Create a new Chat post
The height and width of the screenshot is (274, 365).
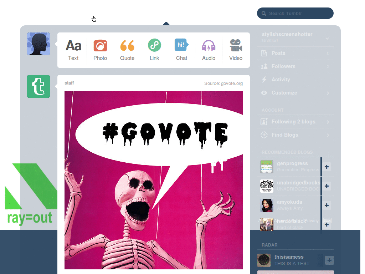point(181,50)
